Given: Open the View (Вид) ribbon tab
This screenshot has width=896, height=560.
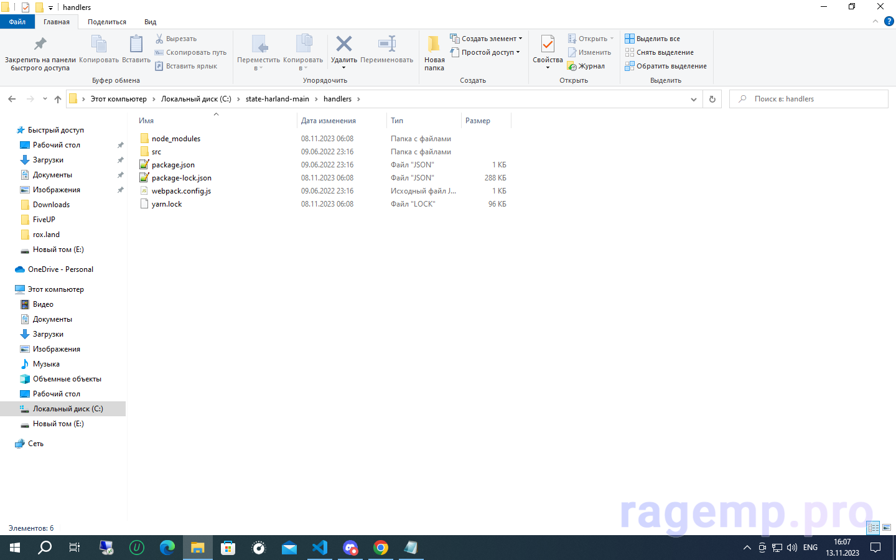Looking at the screenshot, I should click(150, 22).
